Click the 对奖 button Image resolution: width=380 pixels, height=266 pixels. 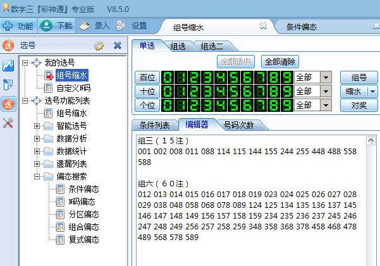coord(359,104)
